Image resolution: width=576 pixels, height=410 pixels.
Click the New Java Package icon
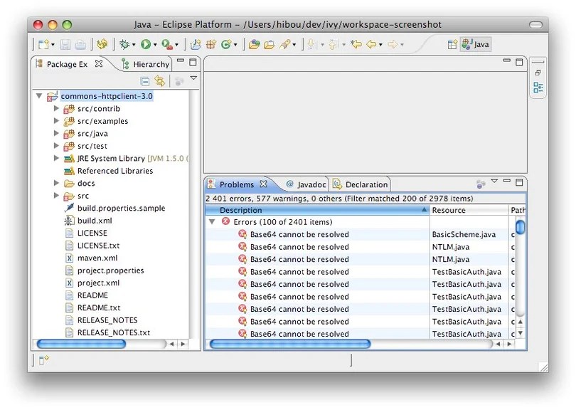point(211,45)
